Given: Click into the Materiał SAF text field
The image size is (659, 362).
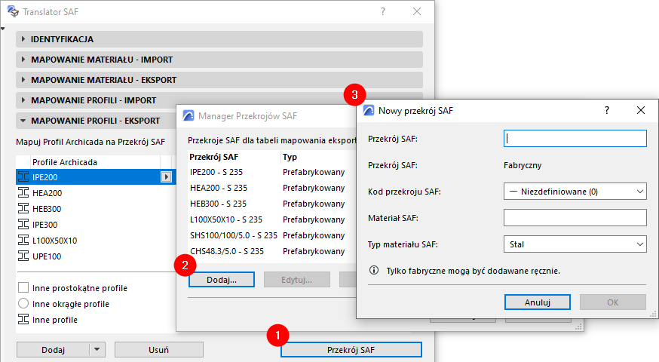Looking at the screenshot, I should [x=575, y=218].
